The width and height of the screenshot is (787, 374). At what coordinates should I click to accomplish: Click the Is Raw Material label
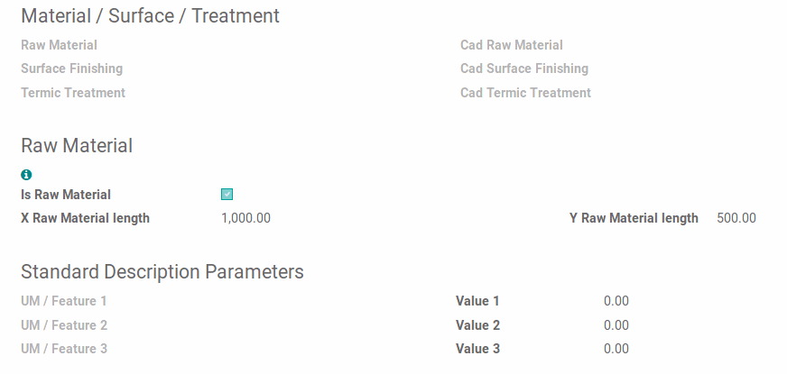point(66,195)
